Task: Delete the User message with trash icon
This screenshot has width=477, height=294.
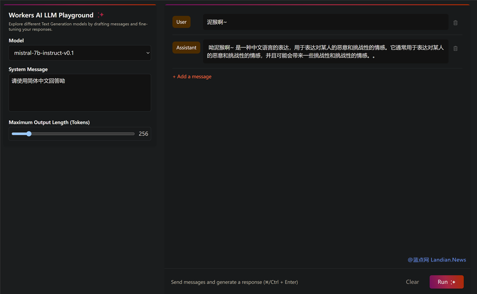Action: [455, 23]
